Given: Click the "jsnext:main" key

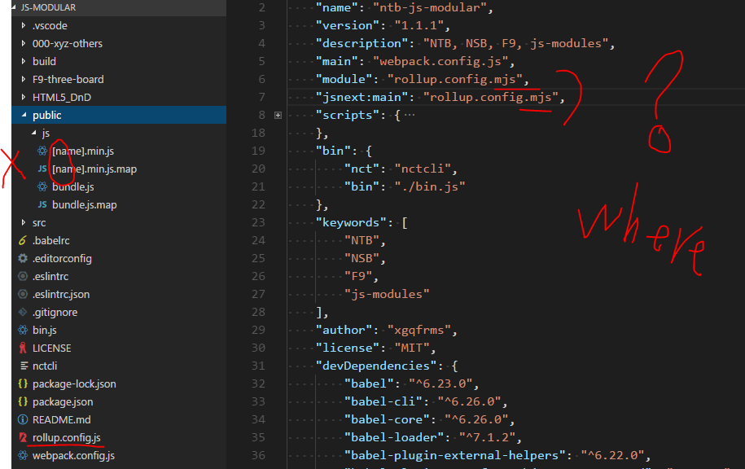Looking at the screenshot, I should coord(362,97).
